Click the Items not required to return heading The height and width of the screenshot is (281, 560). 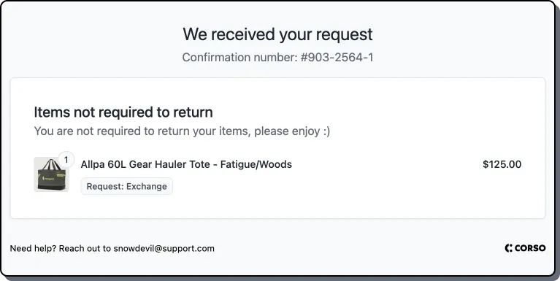click(x=123, y=112)
